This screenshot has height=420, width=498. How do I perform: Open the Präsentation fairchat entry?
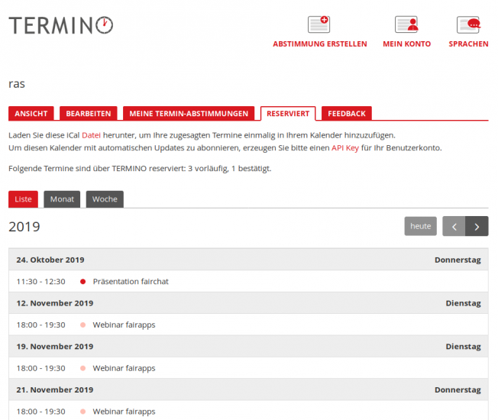[x=131, y=282]
